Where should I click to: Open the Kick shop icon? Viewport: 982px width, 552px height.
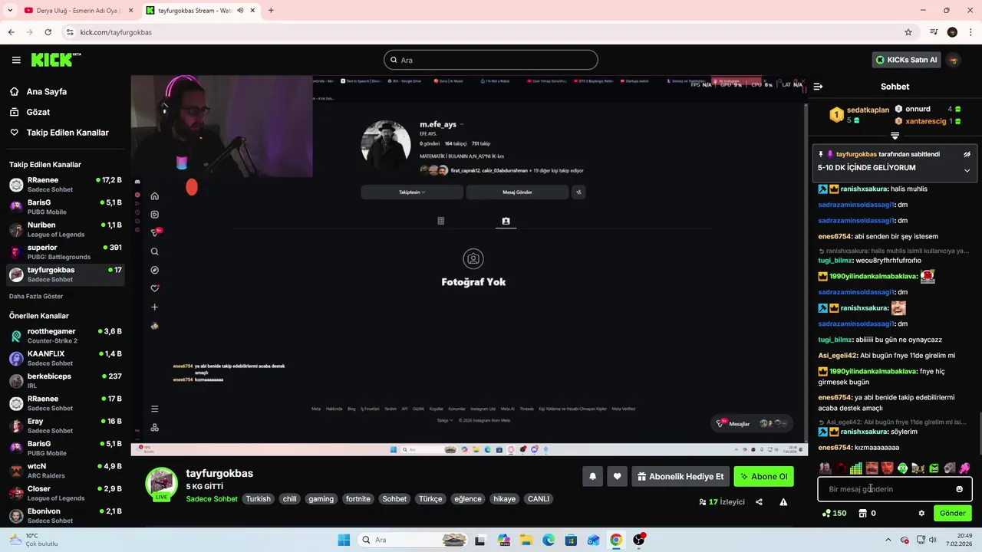pos(862,514)
